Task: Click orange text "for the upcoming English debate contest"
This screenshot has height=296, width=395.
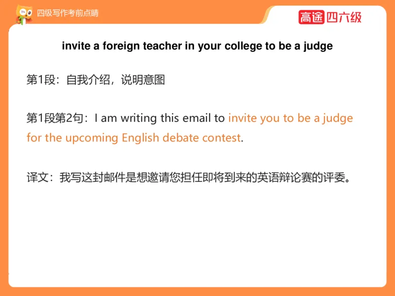Action: coord(134,138)
